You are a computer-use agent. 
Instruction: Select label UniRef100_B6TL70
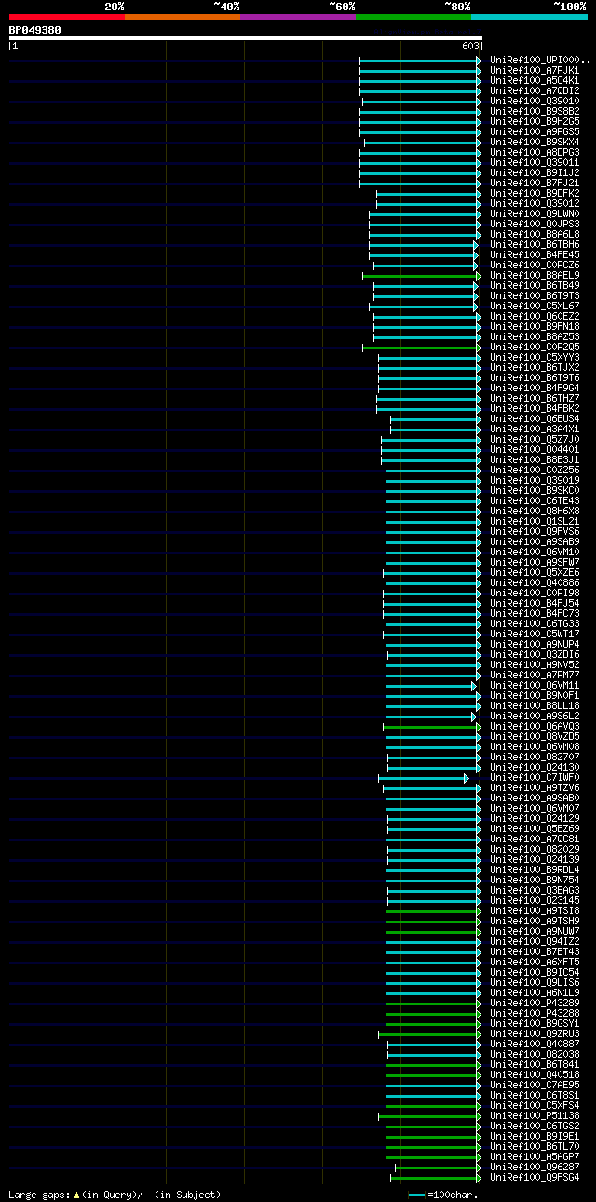[x=535, y=1146]
